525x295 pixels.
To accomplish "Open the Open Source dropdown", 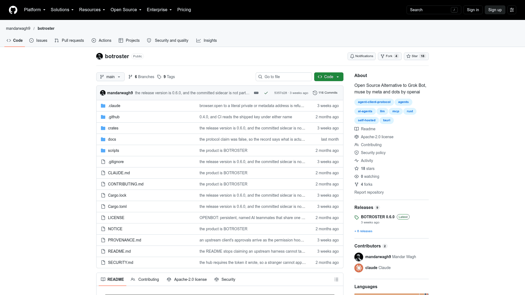I will (126, 10).
